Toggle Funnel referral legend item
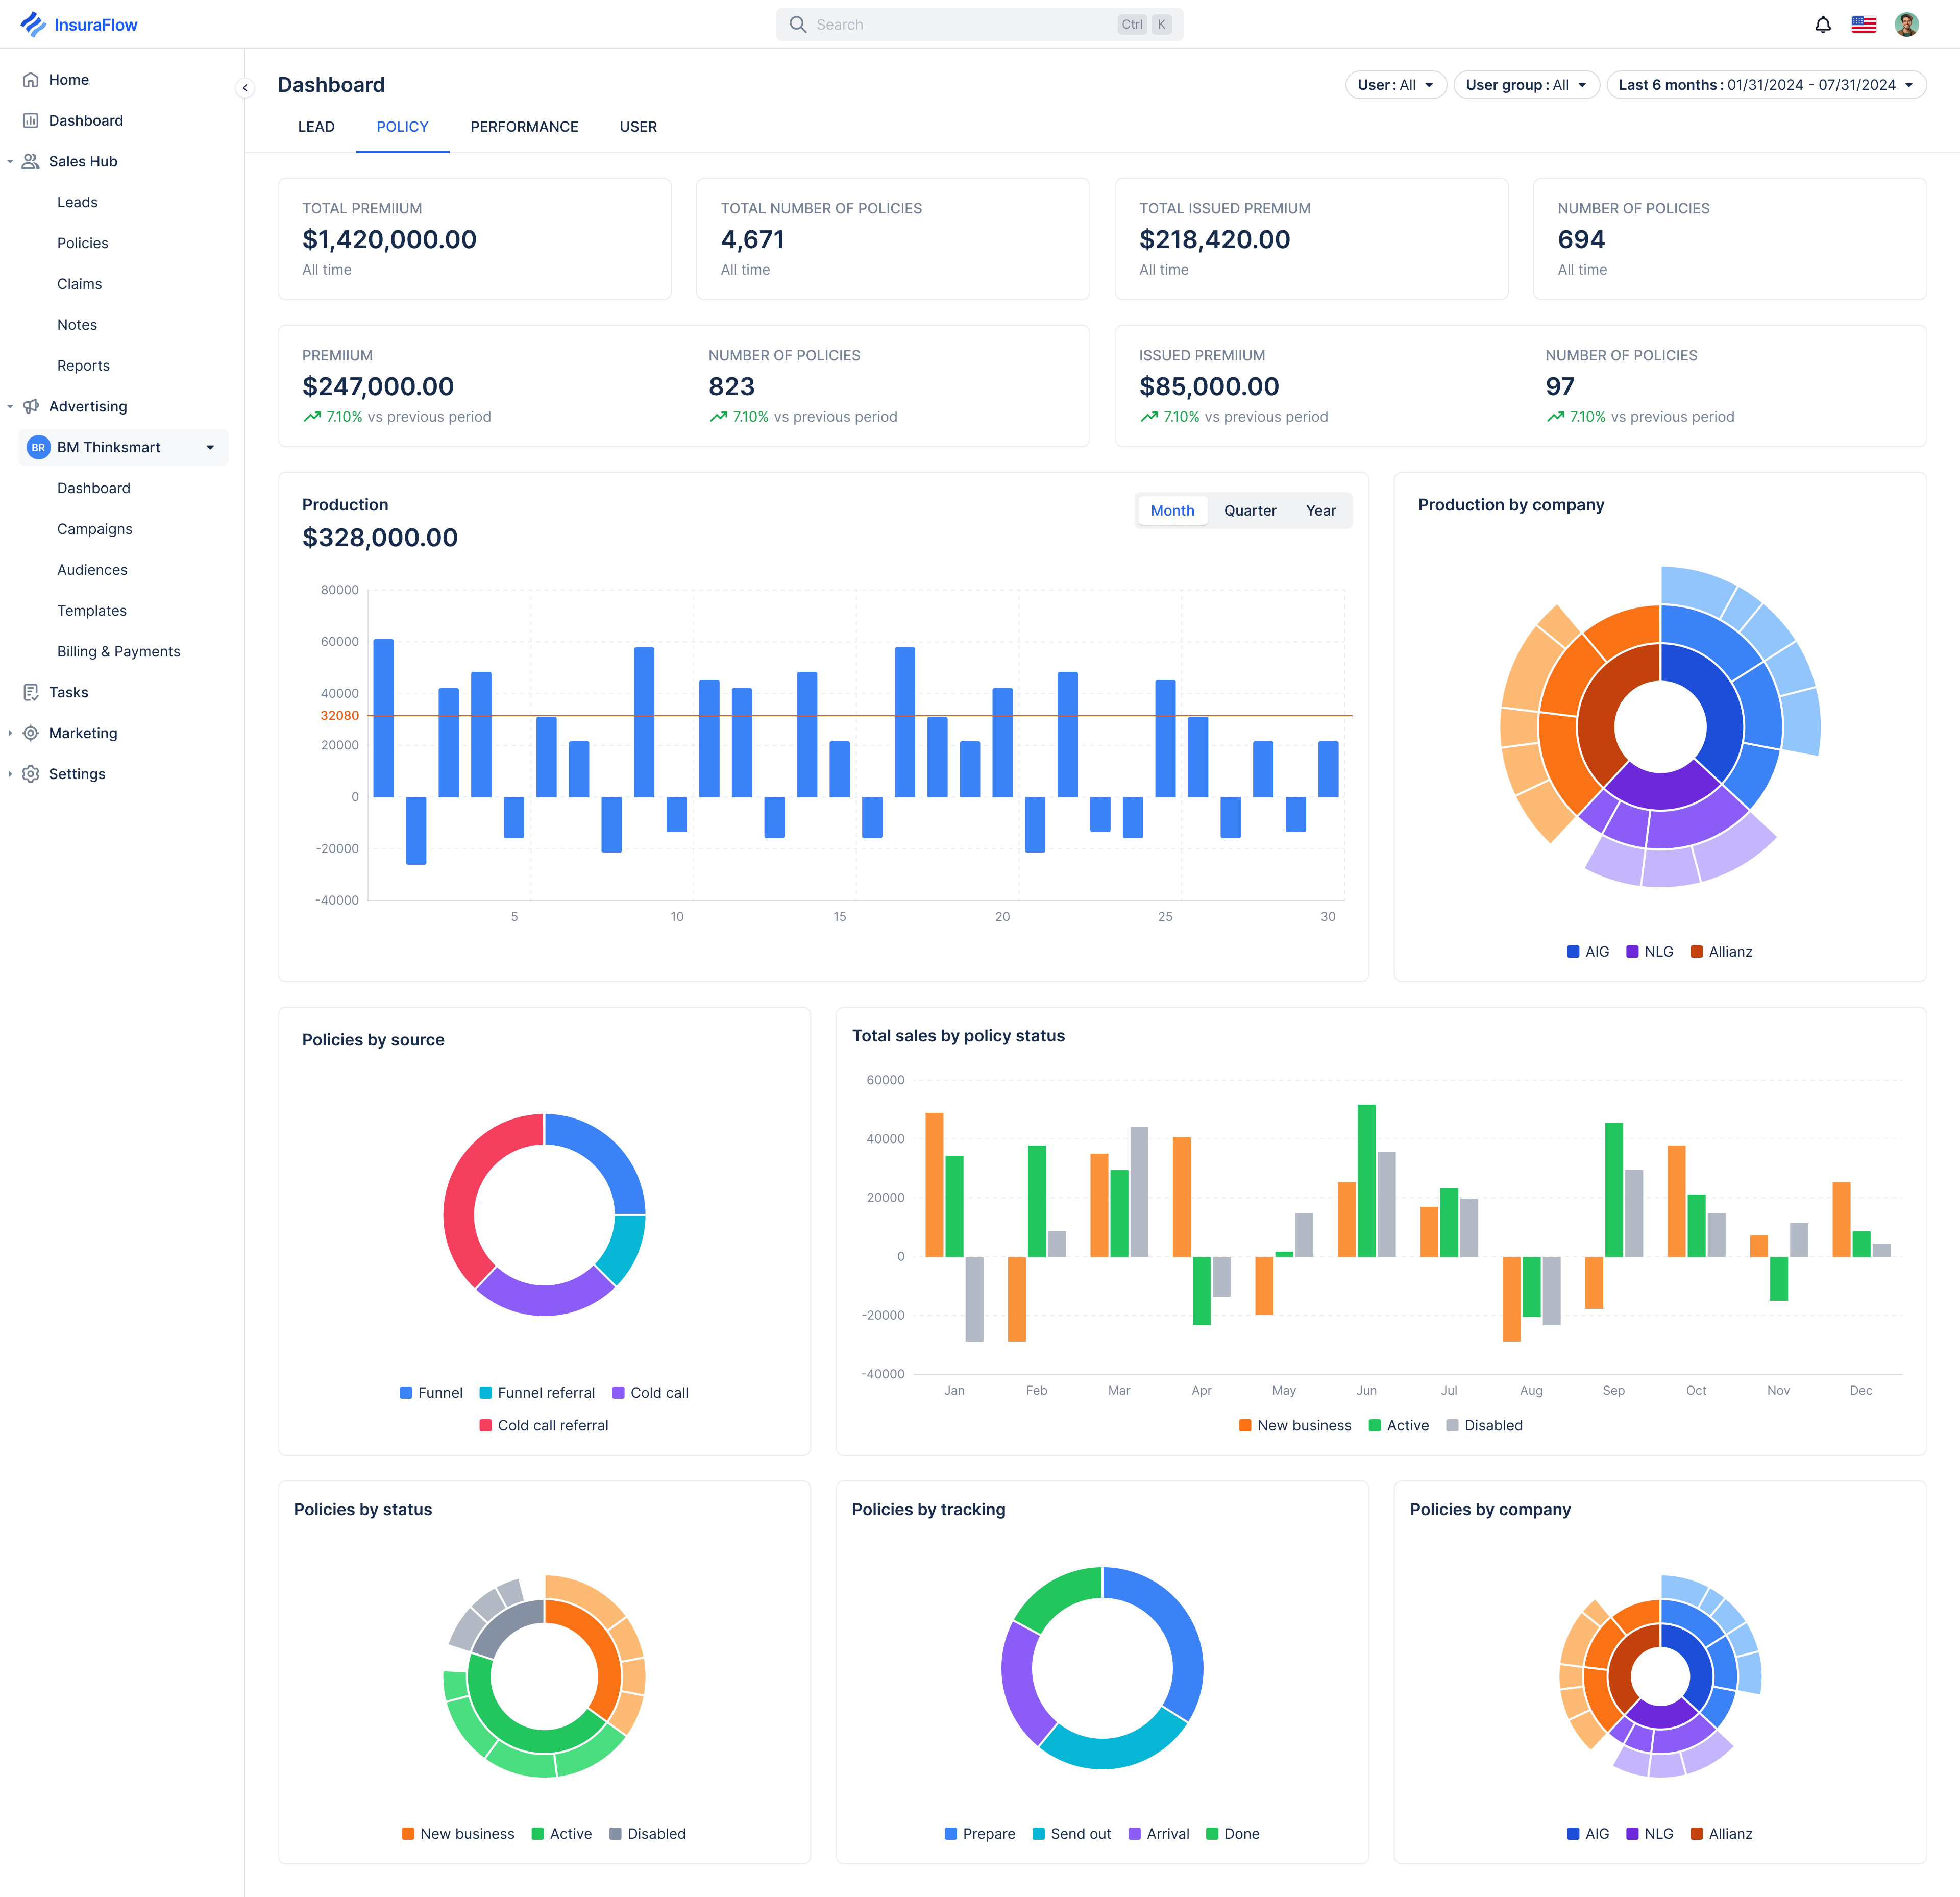Screen dimensions: 1960x1897 [537, 1392]
